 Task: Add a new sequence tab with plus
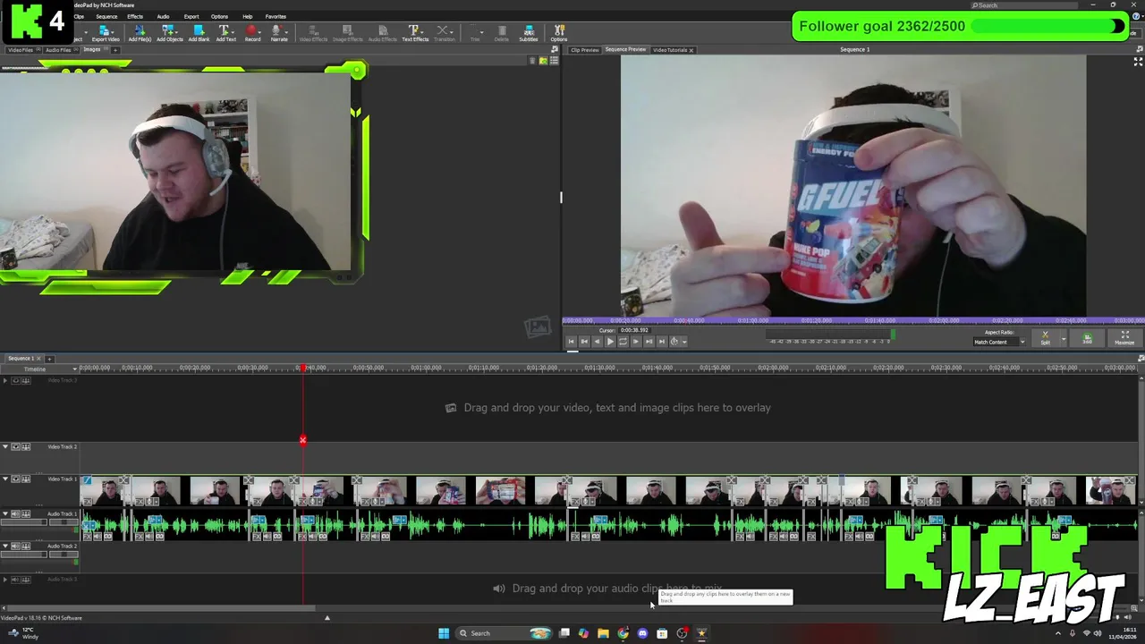(50, 359)
